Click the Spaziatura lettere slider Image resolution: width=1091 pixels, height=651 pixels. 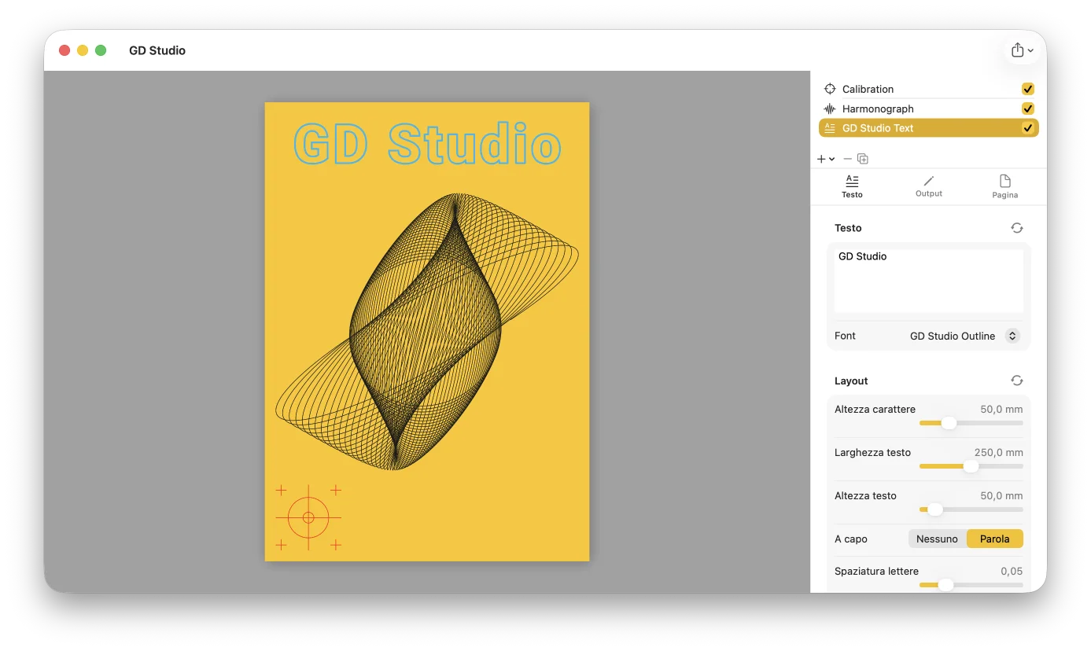971,585
